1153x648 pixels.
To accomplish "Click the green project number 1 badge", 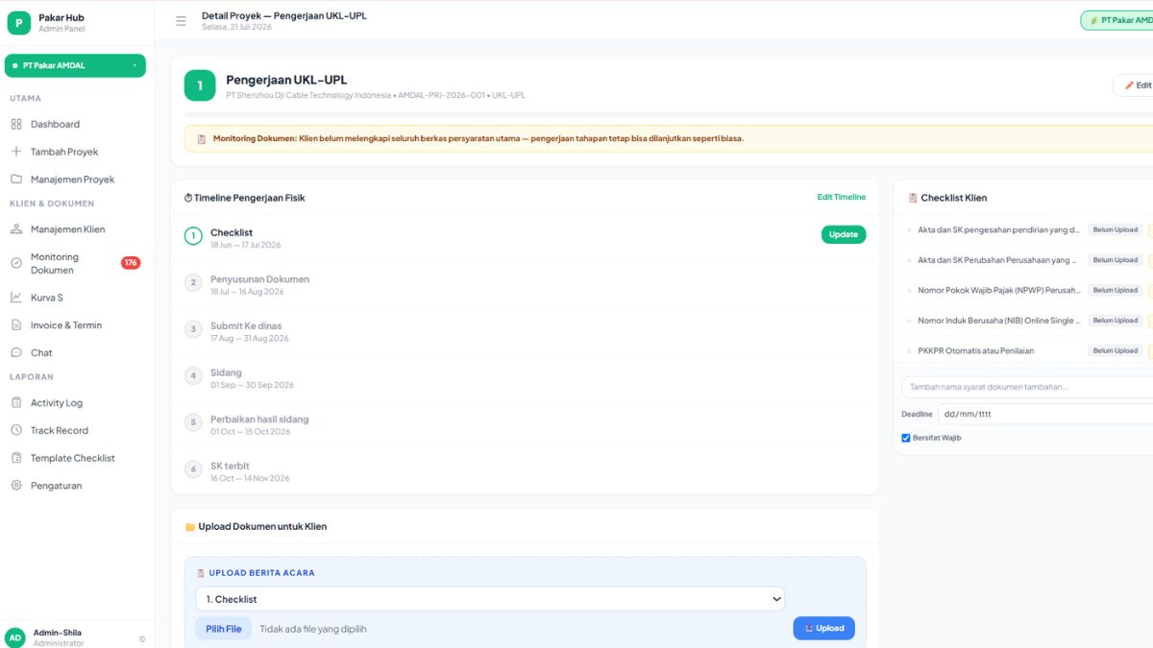I will pos(200,85).
